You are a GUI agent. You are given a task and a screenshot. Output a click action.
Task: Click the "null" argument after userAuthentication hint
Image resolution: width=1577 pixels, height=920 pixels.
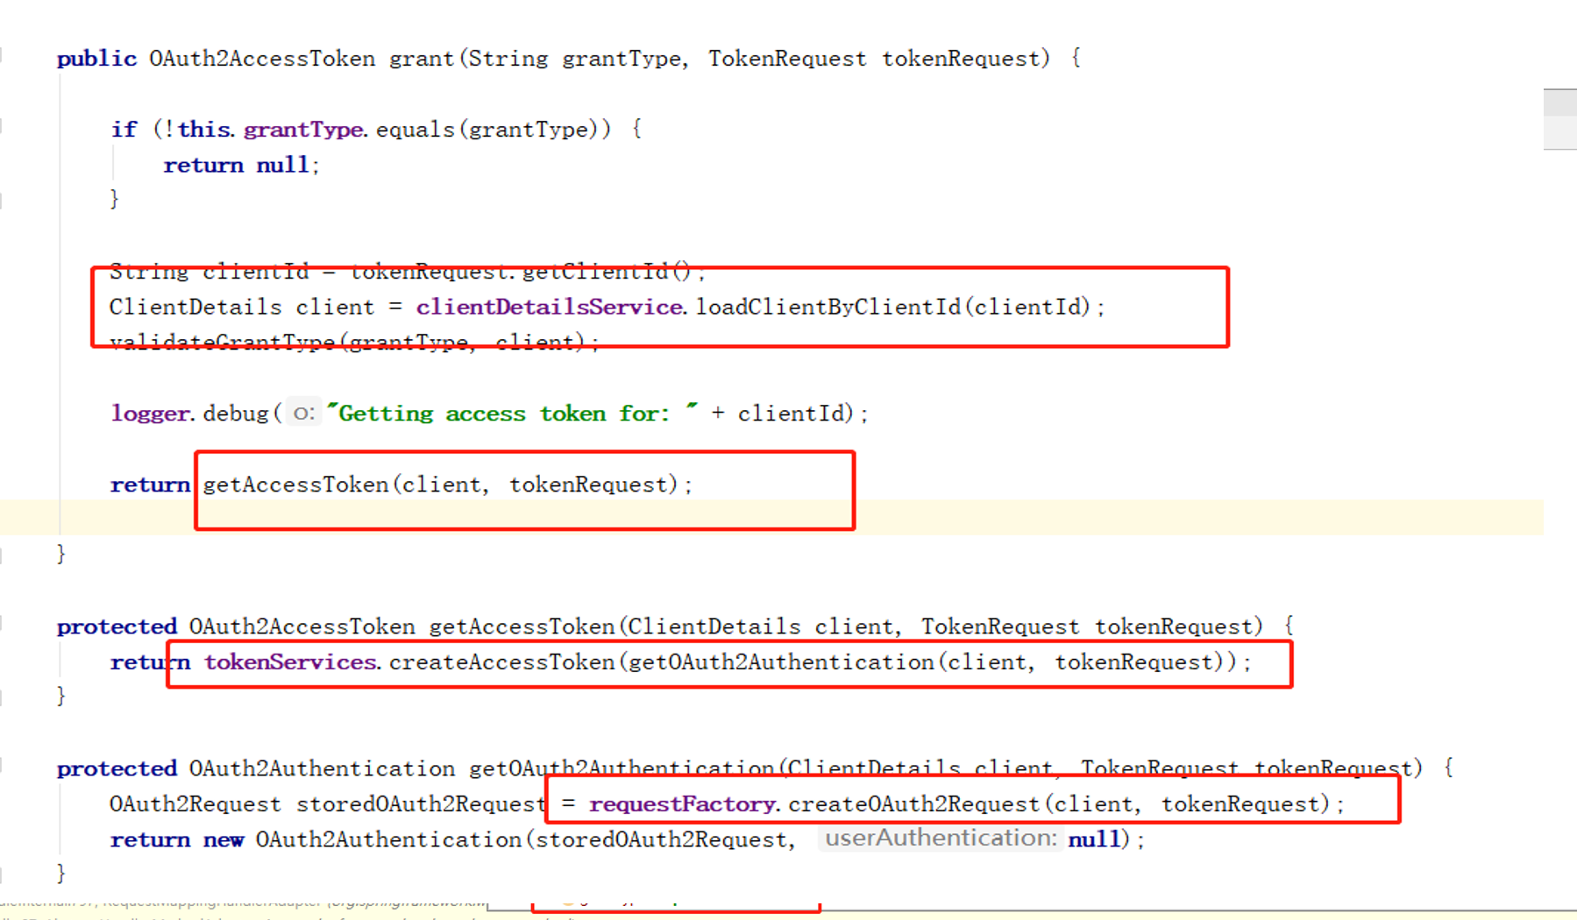(1094, 839)
